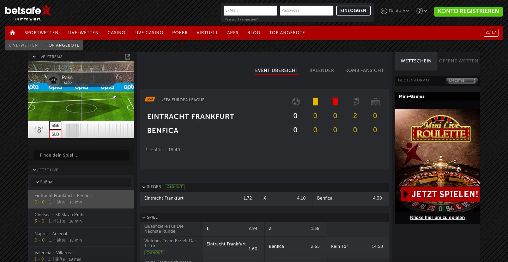The image size is (508, 262).
Task: Open Eintracht Frankfurt - Benfica live match
Action: pos(81,199)
